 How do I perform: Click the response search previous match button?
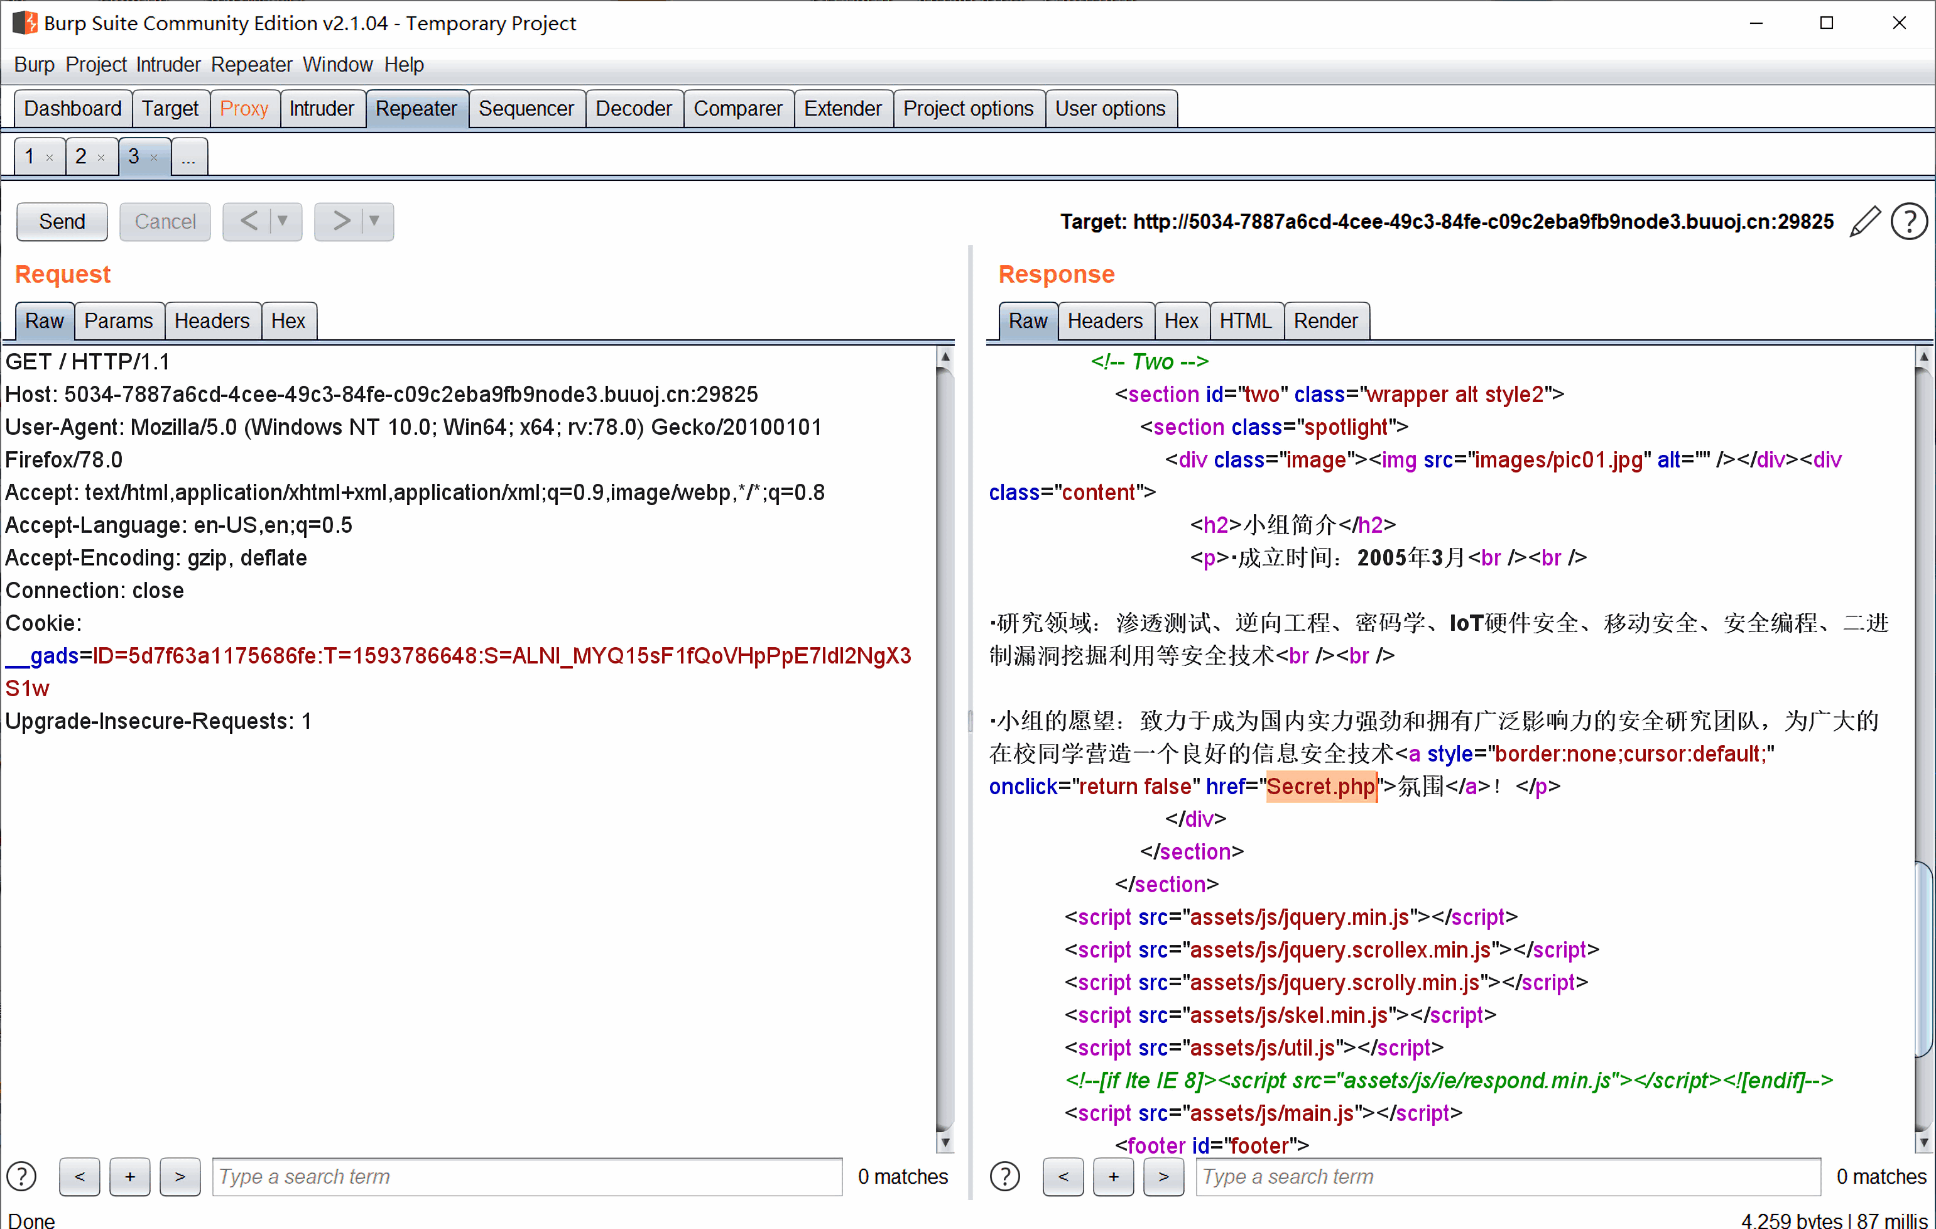1063,1177
